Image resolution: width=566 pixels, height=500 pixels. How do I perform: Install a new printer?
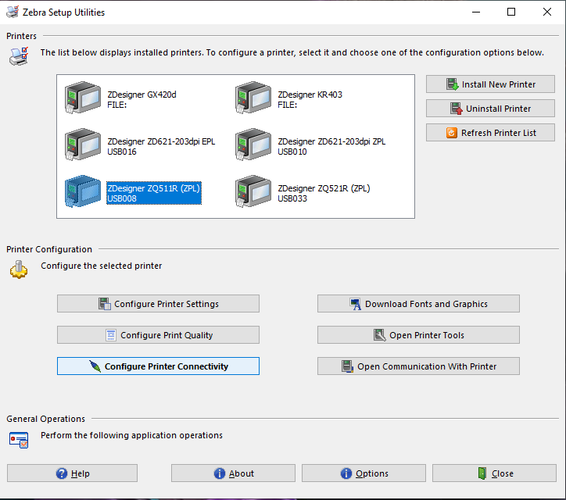[491, 84]
